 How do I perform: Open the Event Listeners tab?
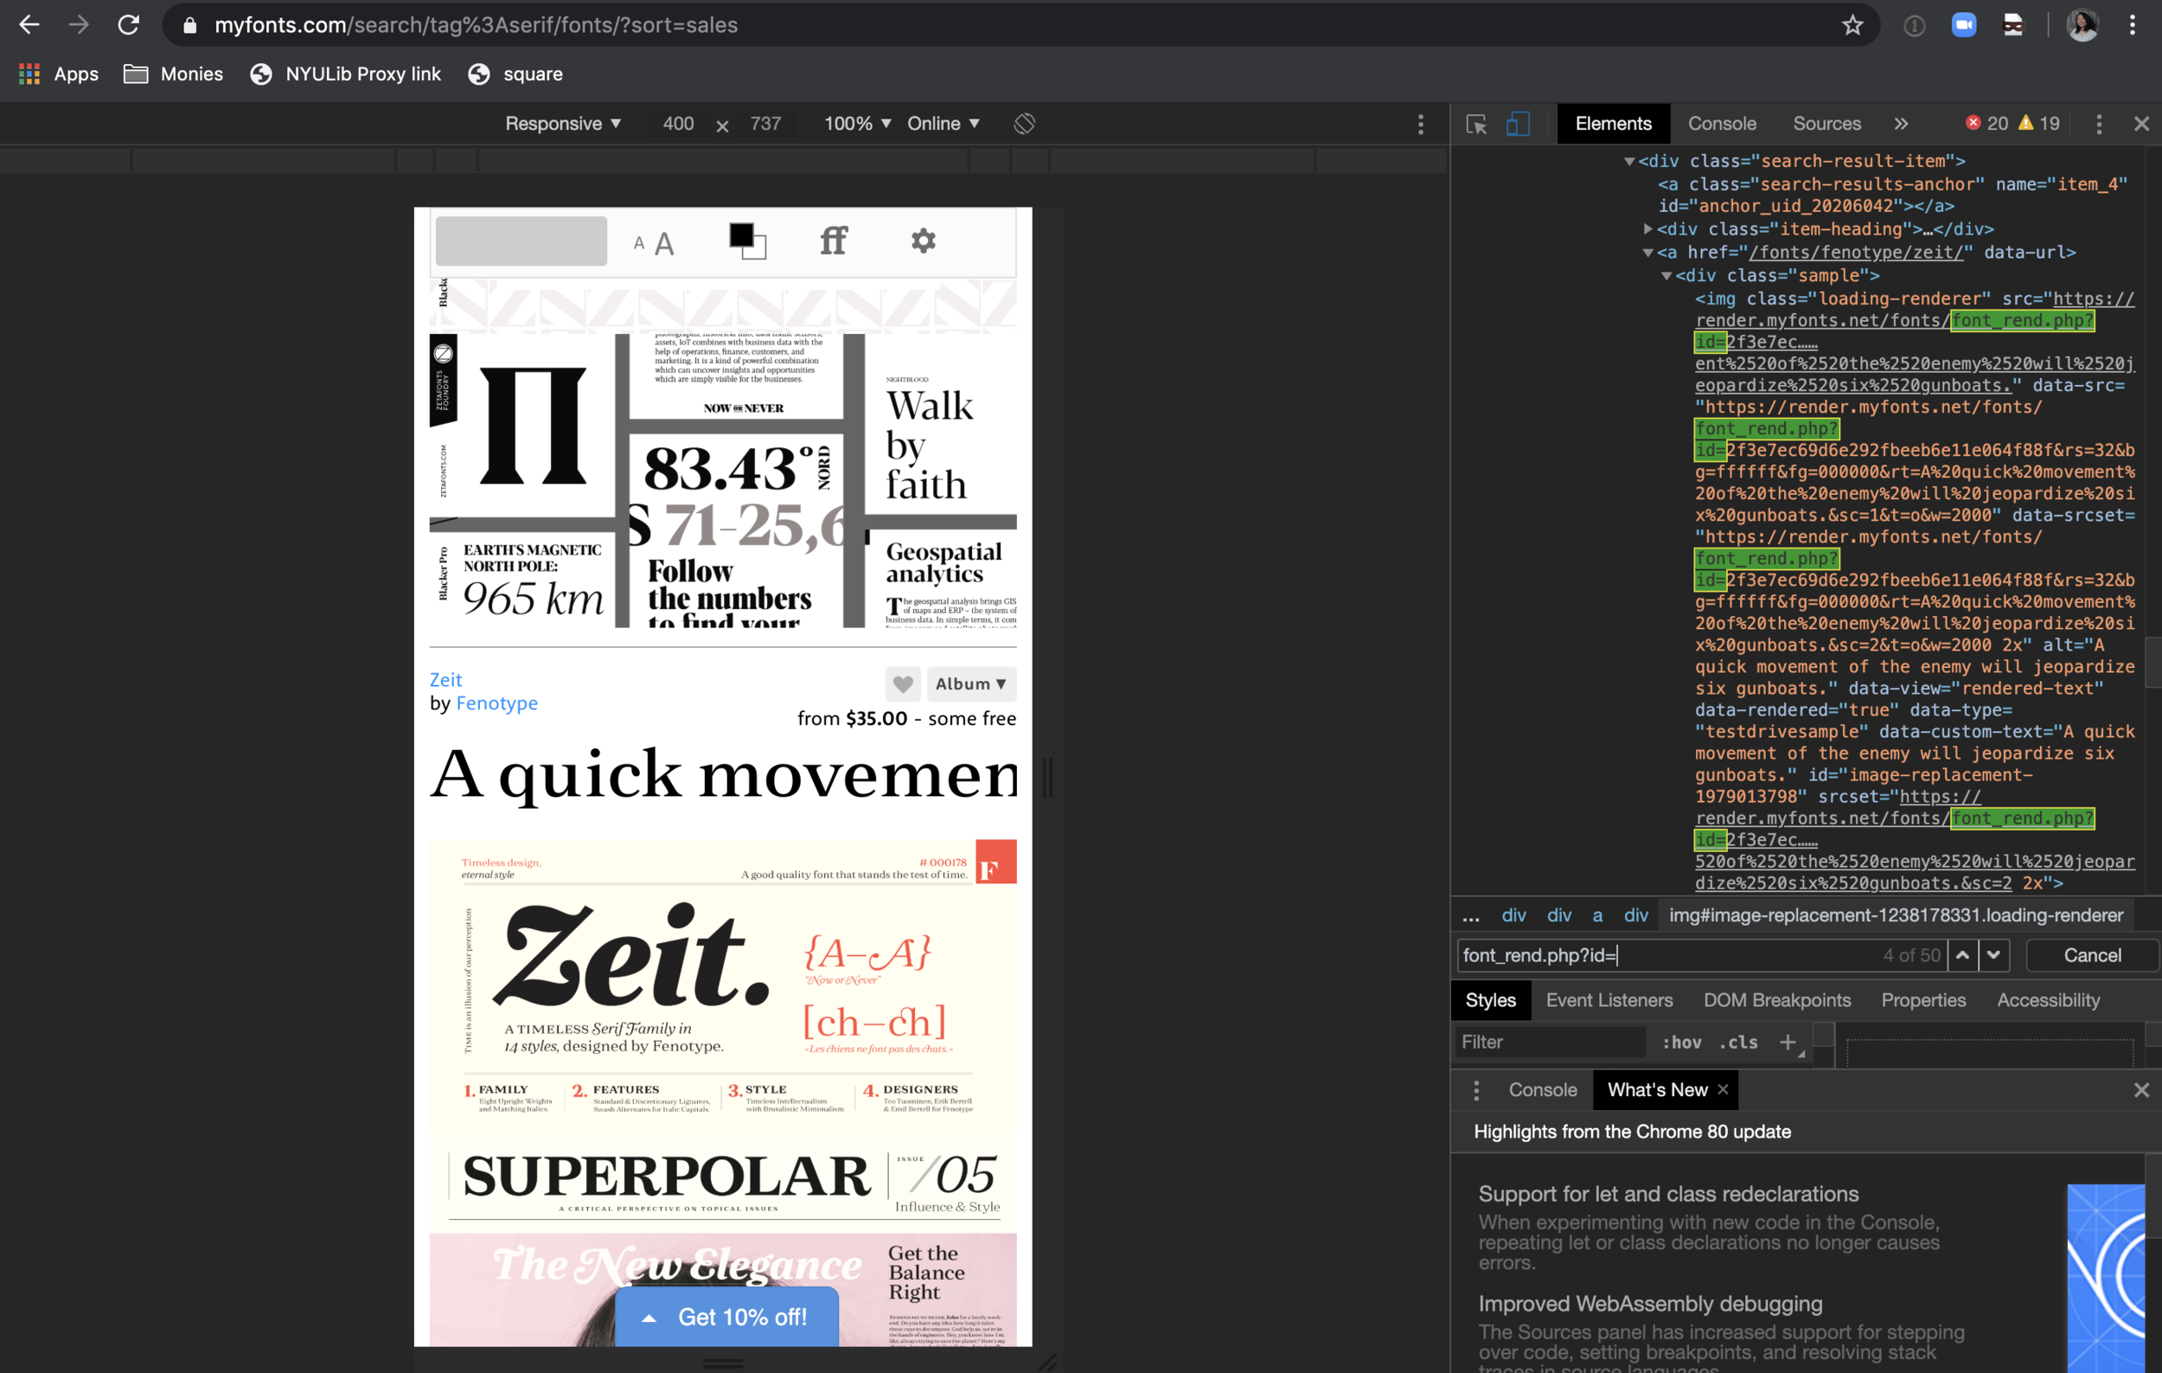click(1609, 1000)
